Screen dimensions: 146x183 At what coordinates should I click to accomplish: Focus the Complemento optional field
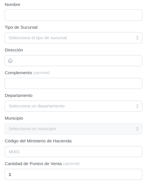point(73,84)
